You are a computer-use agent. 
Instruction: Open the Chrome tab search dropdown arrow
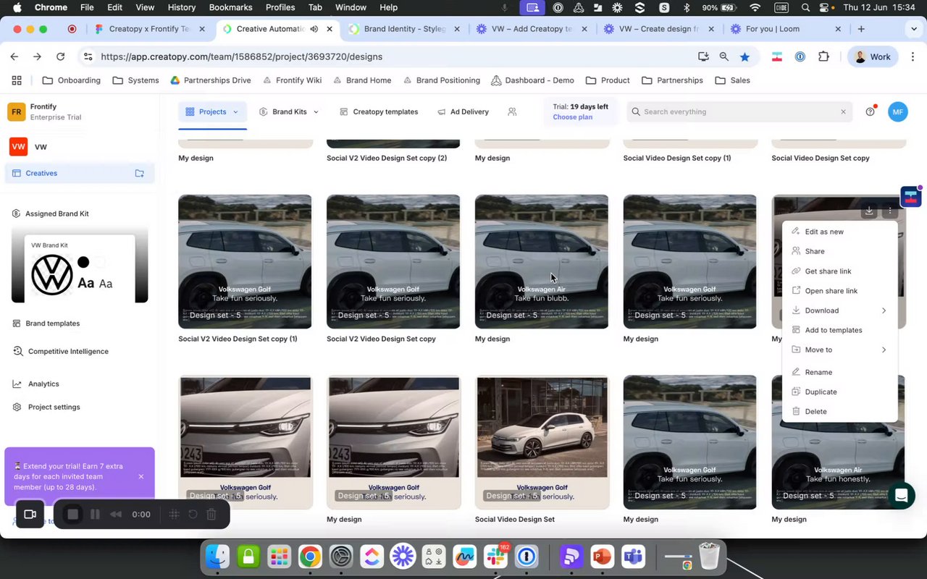coord(913,29)
